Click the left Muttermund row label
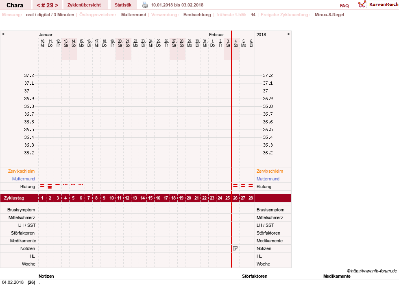 [x=24, y=179]
